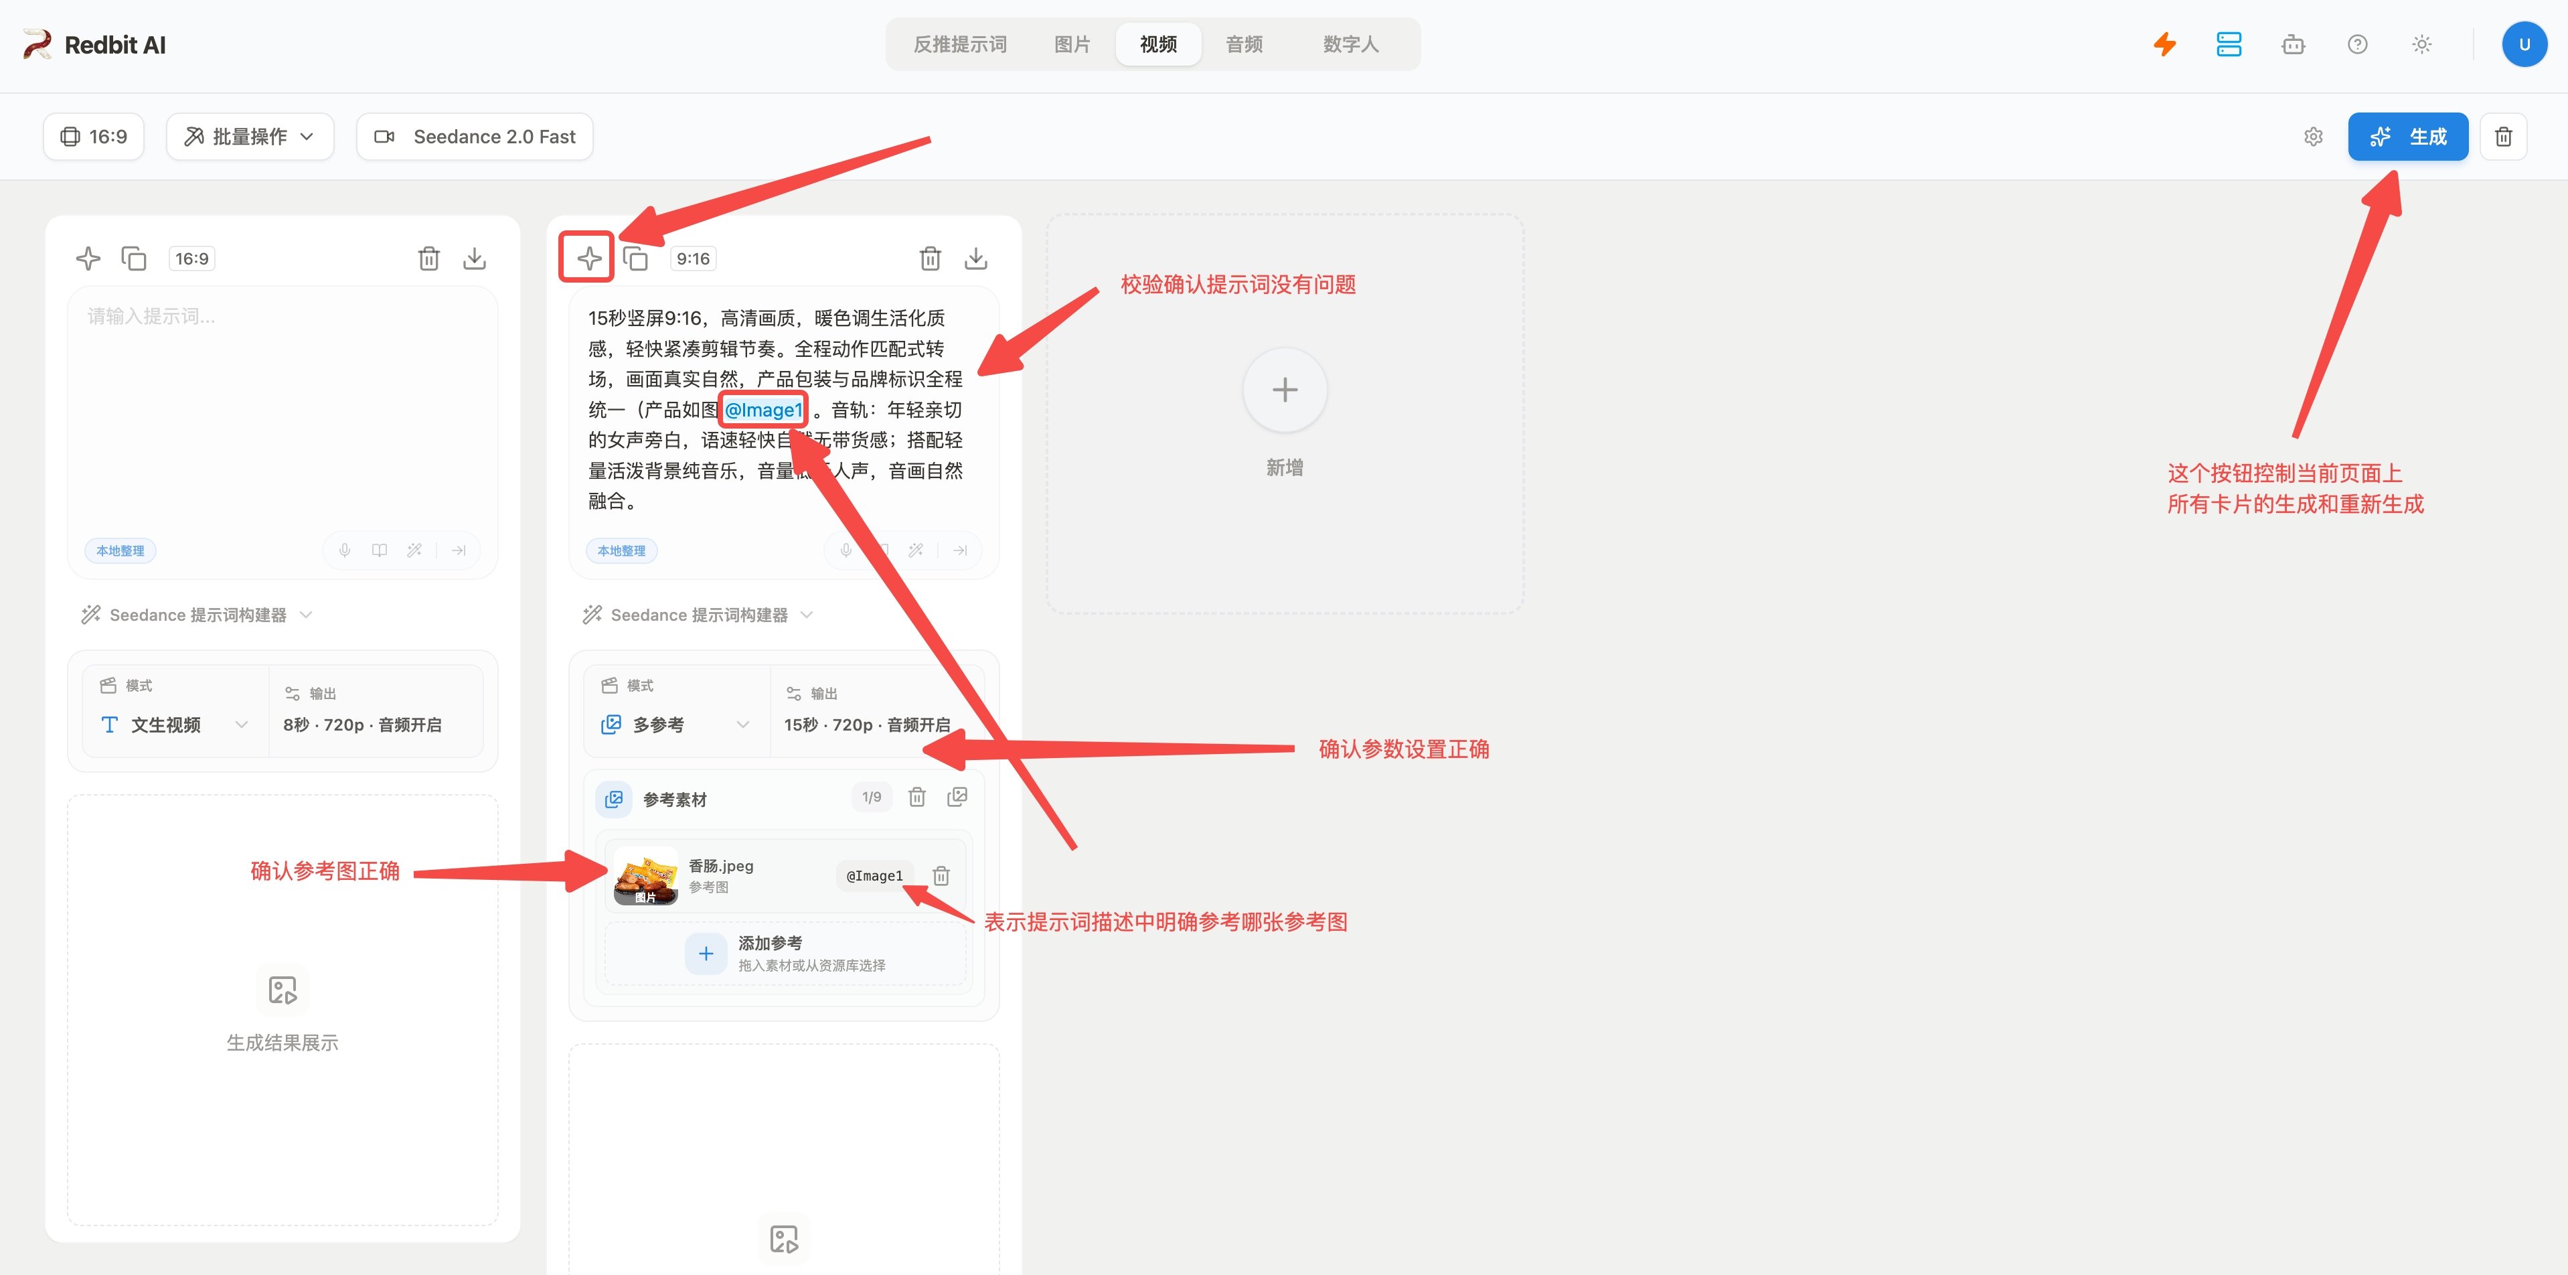The height and width of the screenshot is (1275, 2568).
Task: Click 本地整理 tag on the 9:16 card
Action: point(622,550)
